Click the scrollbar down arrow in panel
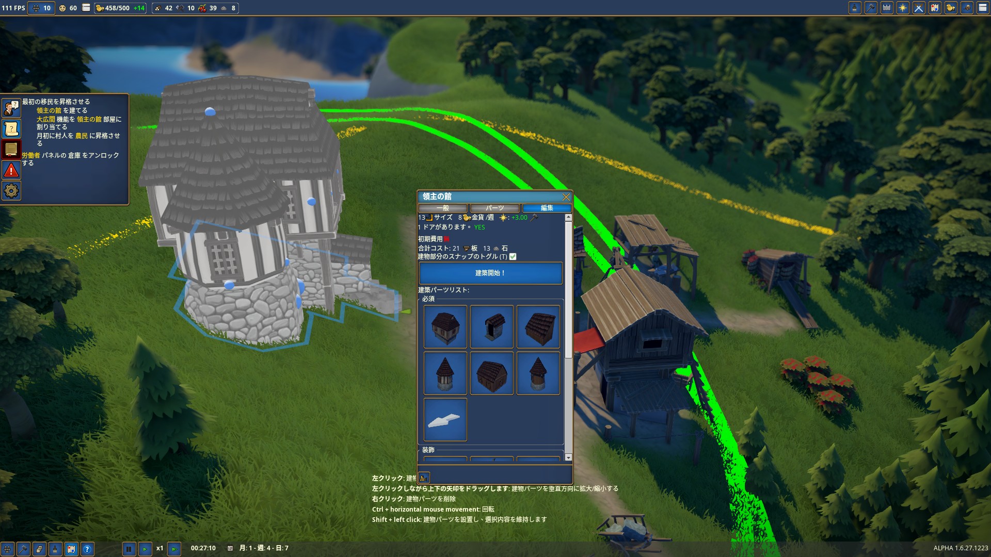The image size is (991, 557). [568, 457]
